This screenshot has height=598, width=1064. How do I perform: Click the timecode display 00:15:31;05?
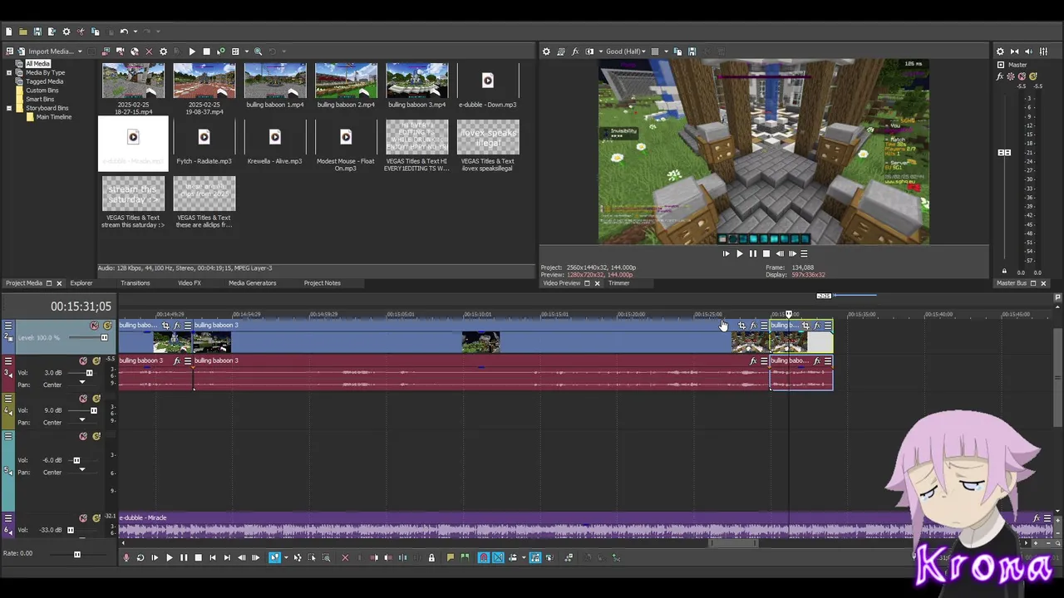pyautogui.click(x=81, y=307)
